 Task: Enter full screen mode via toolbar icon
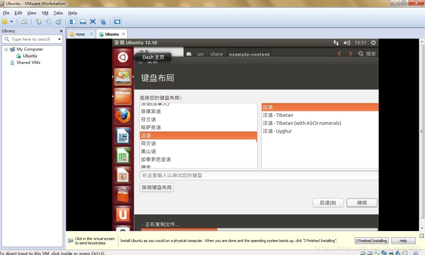coord(93,22)
